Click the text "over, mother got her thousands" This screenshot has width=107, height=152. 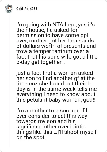(x=55, y=41)
